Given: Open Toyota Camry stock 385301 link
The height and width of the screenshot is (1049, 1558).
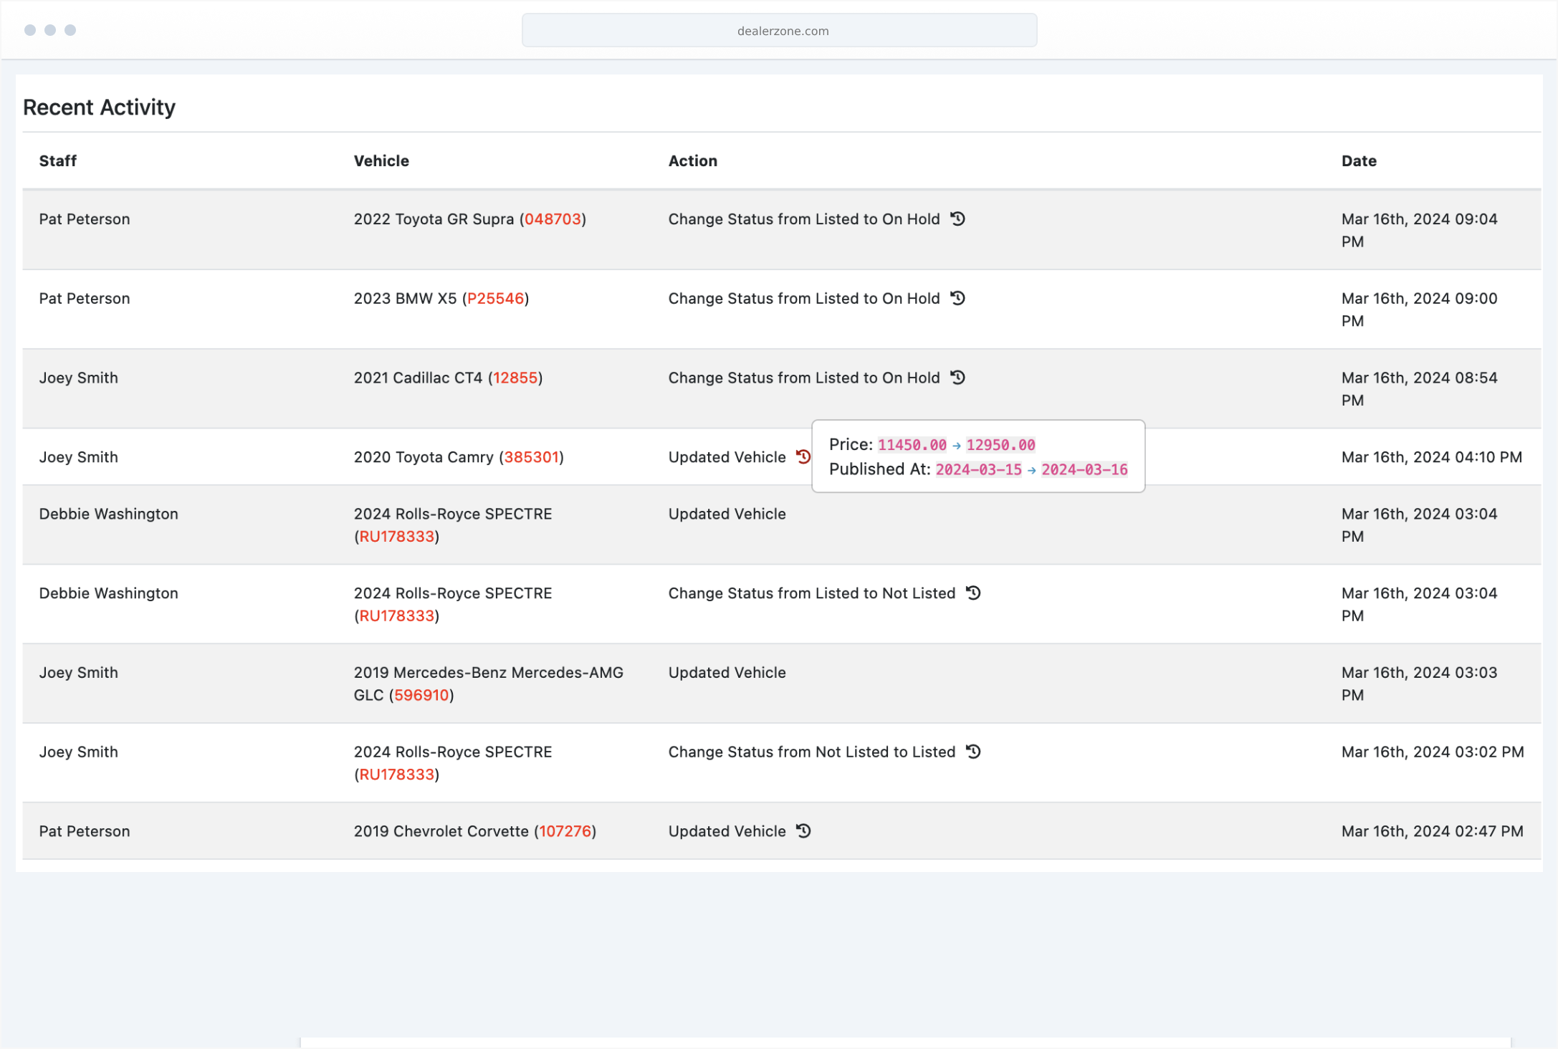Looking at the screenshot, I should point(530,457).
